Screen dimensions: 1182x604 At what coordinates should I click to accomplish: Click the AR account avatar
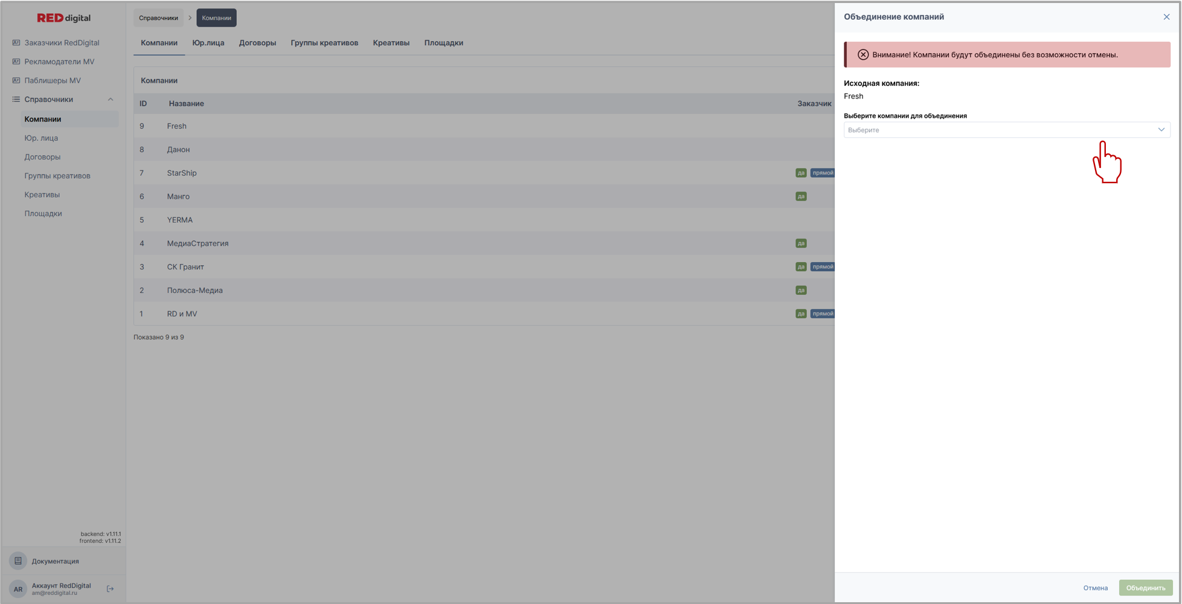pyautogui.click(x=18, y=589)
